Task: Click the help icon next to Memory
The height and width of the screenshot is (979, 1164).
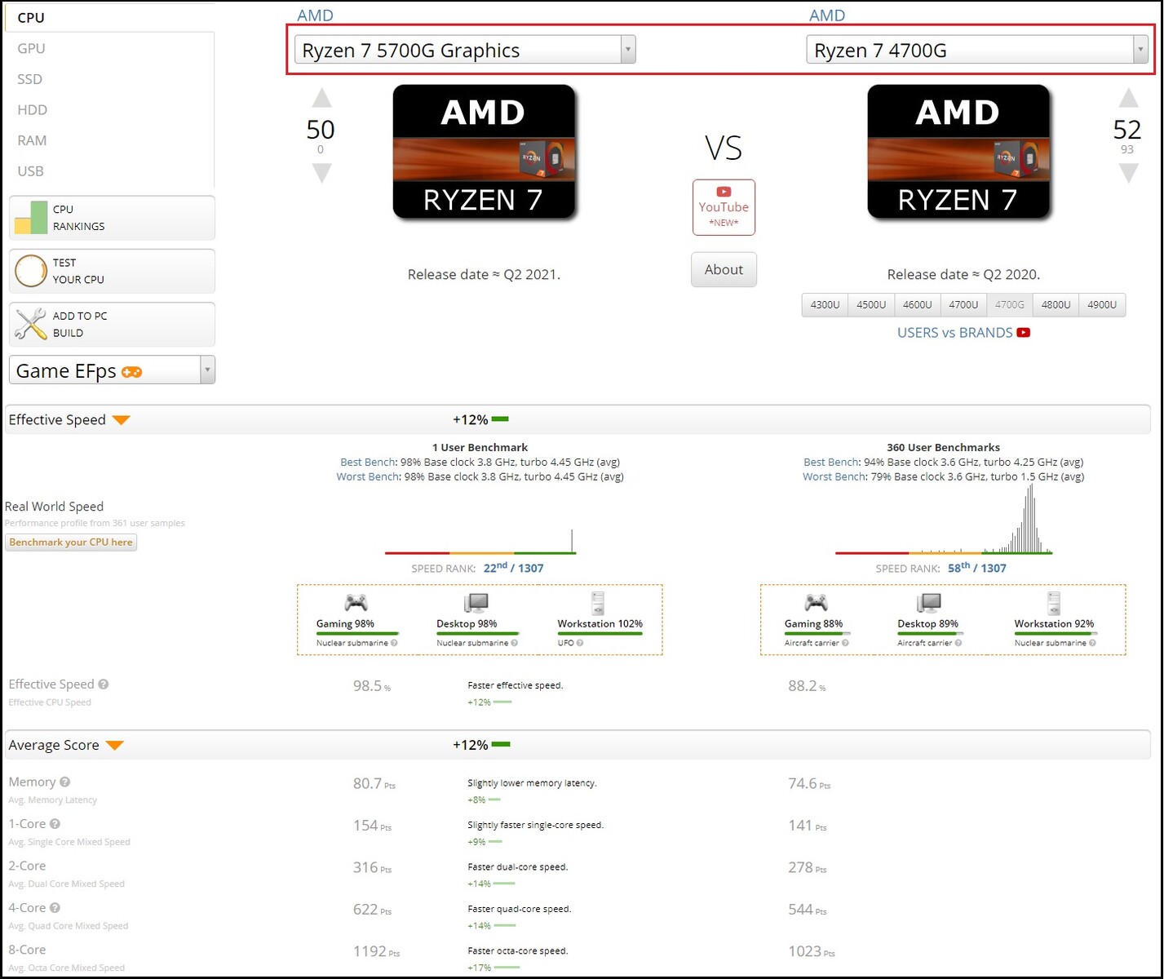Action: click(63, 781)
